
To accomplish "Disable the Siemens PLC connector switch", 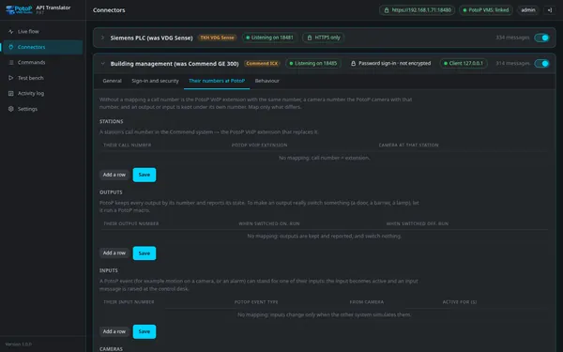I will 541,38.
